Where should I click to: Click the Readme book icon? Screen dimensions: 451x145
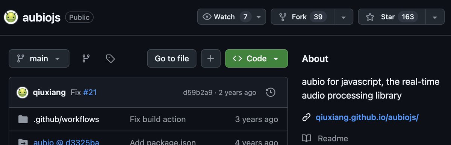tap(307, 138)
